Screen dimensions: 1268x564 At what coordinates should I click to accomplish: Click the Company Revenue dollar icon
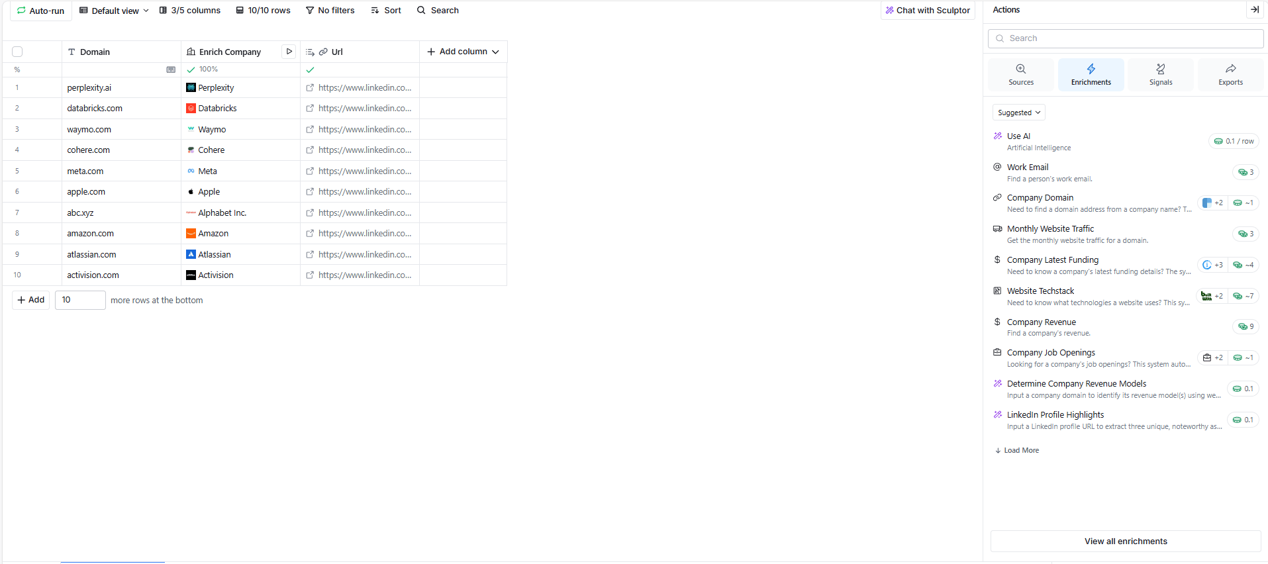point(998,322)
